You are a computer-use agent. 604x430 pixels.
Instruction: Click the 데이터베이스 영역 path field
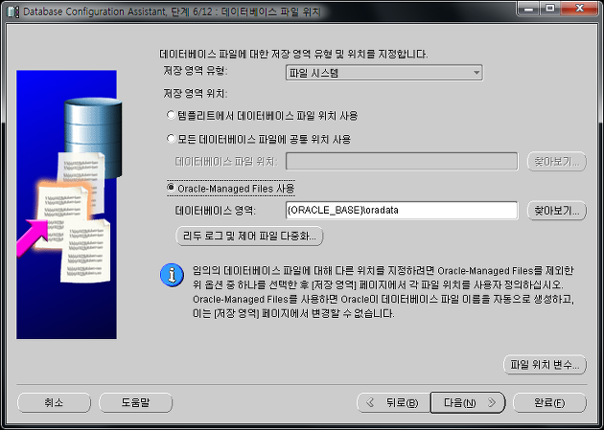point(402,211)
